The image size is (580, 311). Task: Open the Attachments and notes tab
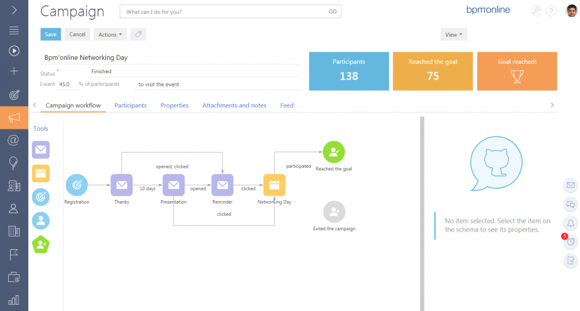234,105
